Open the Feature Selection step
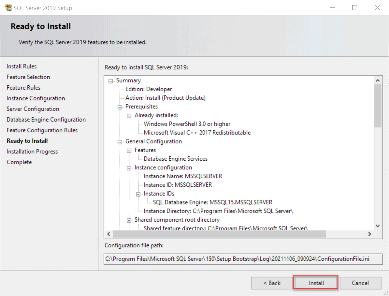The image size is (389, 296). [28, 77]
